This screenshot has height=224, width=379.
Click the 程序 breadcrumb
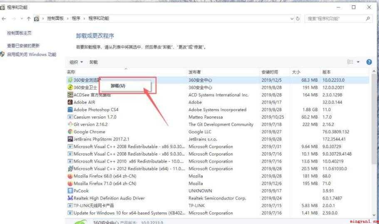(x=76, y=18)
